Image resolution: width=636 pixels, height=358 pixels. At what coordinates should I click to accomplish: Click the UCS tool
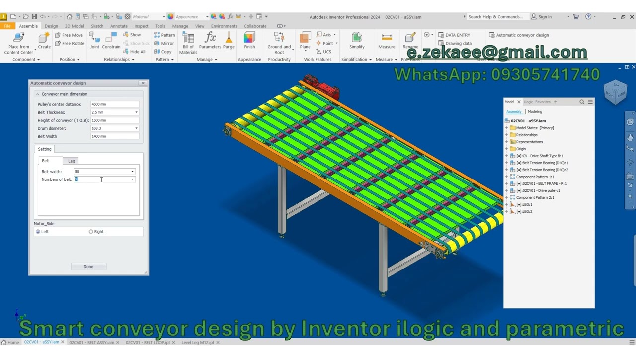coord(323,52)
